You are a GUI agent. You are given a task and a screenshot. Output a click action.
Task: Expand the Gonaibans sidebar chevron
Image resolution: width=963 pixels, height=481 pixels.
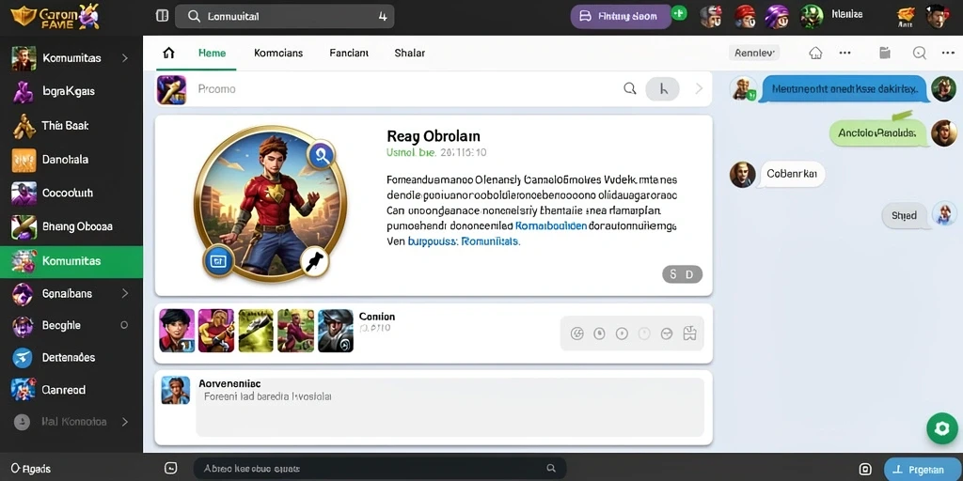click(x=125, y=293)
